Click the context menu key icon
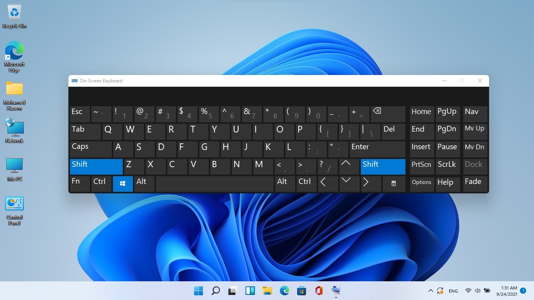Screen dimensions: 534x300 click(x=394, y=184)
